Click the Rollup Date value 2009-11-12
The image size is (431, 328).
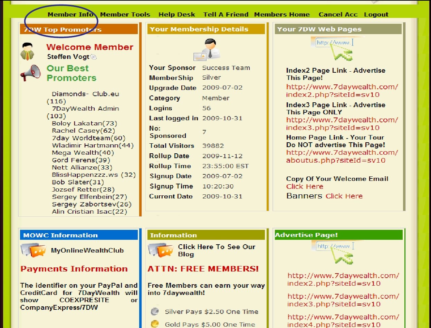click(222, 156)
